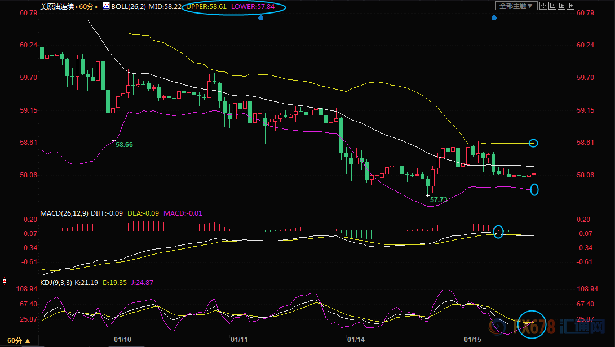The width and height of the screenshot is (615, 347).
Task: Open the 全部主题 theme dropdown
Action: [515, 6]
